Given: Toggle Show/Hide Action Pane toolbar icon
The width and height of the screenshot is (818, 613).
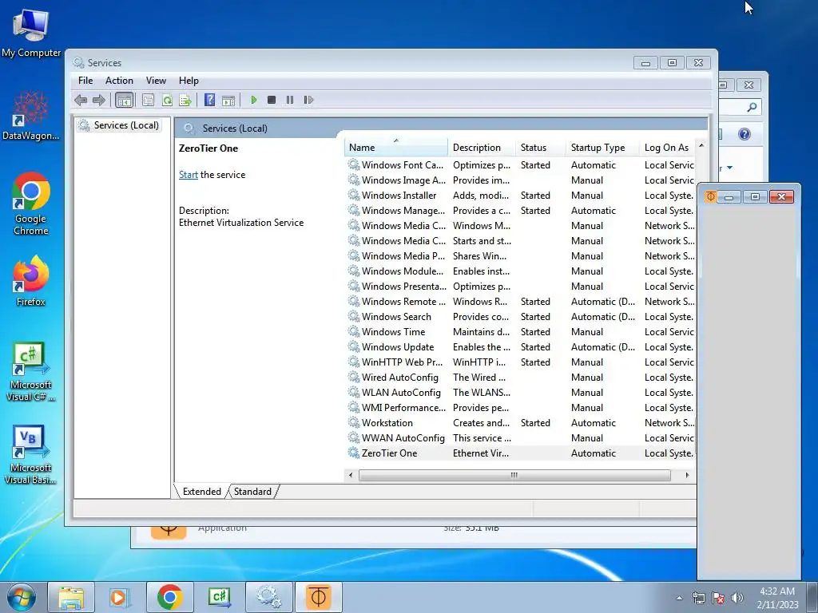Looking at the screenshot, I should coord(228,100).
